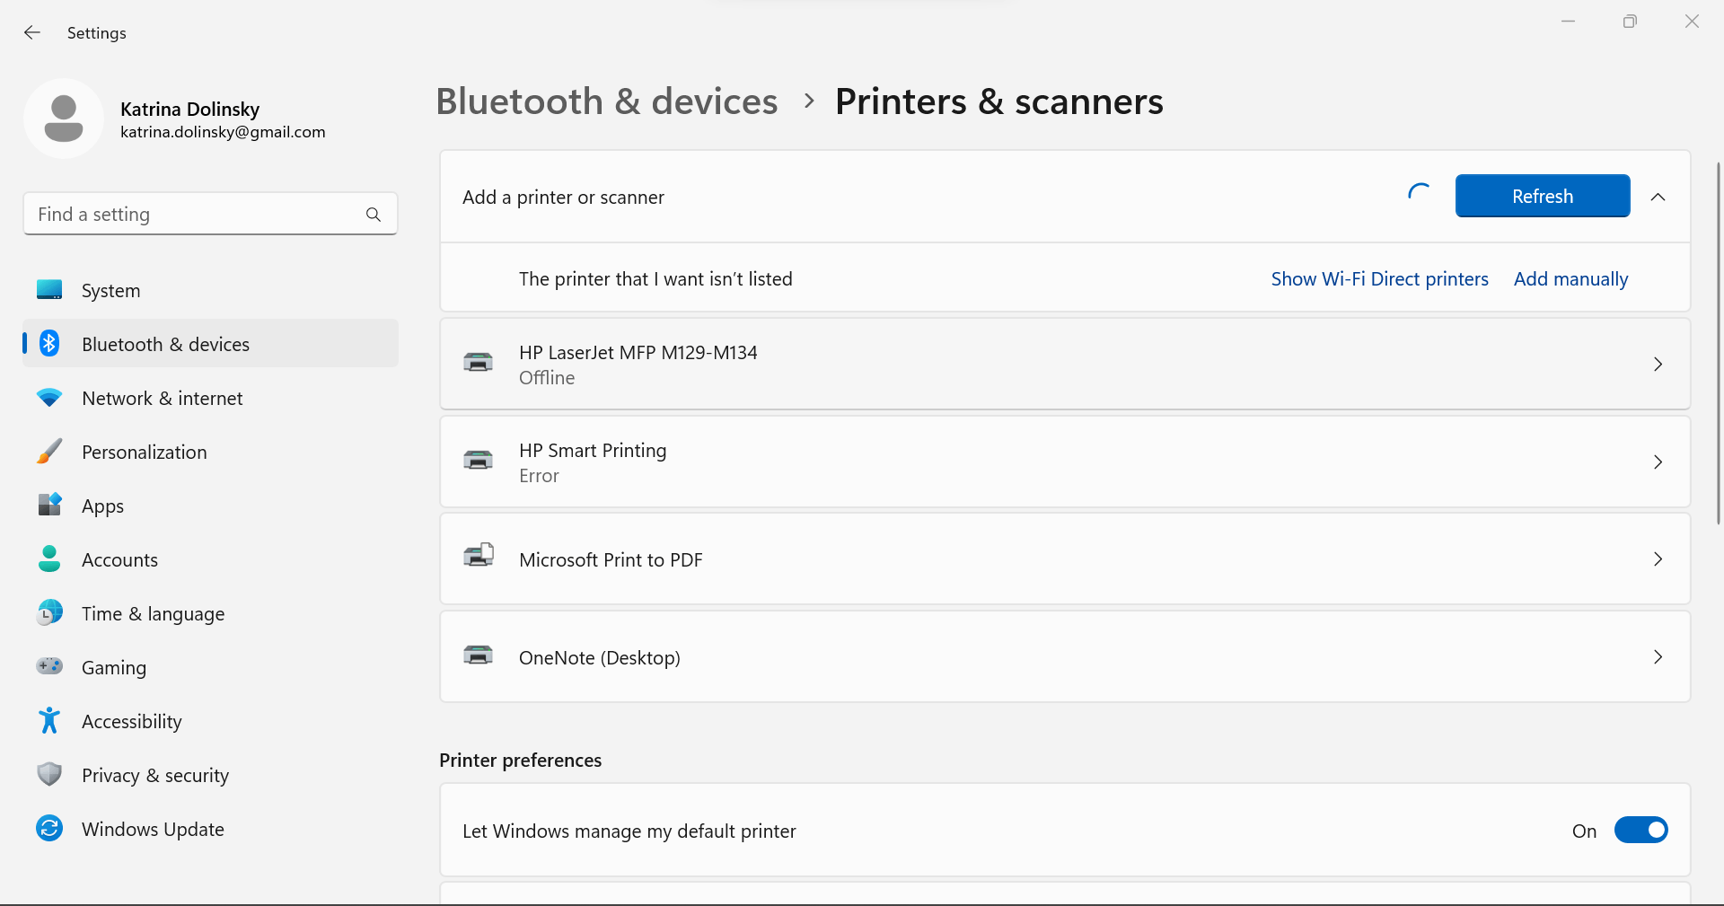Open Apps settings category
This screenshot has width=1724, height=906.
[211, 506]
